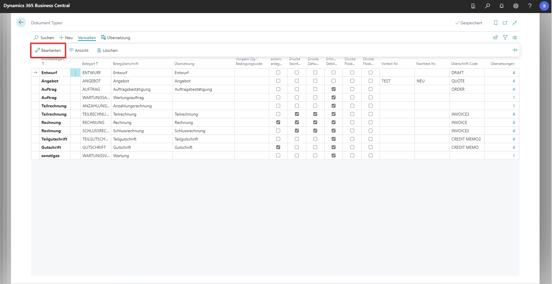Open the settings gear icon
The height and width of the screenshot is (284, 552).
point(516,6)
